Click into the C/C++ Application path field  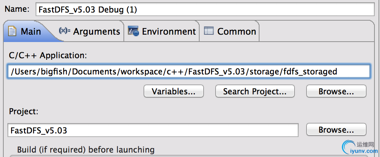[x=189, y=71]
